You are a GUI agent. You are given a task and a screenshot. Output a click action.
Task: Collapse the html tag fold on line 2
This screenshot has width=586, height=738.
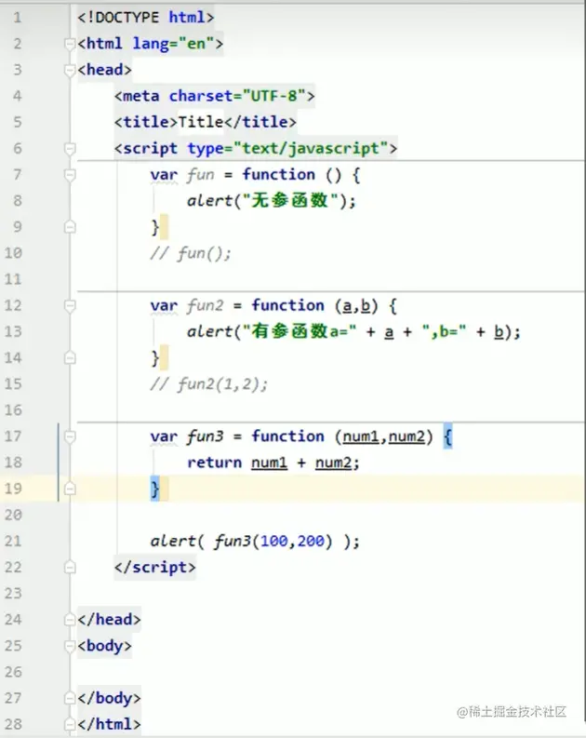click(70, 45)
